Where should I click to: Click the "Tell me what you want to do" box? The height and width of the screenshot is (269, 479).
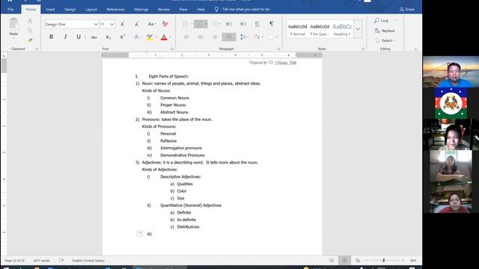[x=246, y=10]
